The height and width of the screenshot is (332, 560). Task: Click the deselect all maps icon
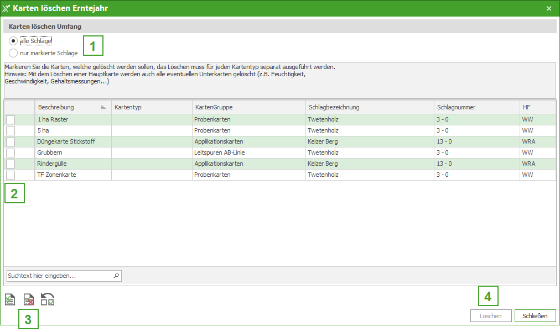(29, 299)
